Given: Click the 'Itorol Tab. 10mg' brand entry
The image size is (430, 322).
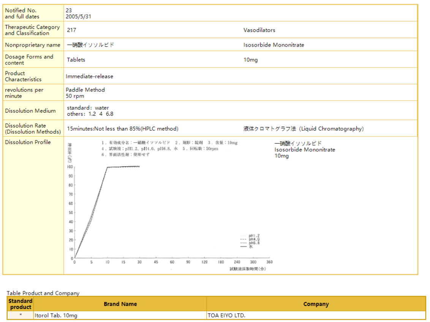Looking at the screenshot, I should (x=56, y=316).
